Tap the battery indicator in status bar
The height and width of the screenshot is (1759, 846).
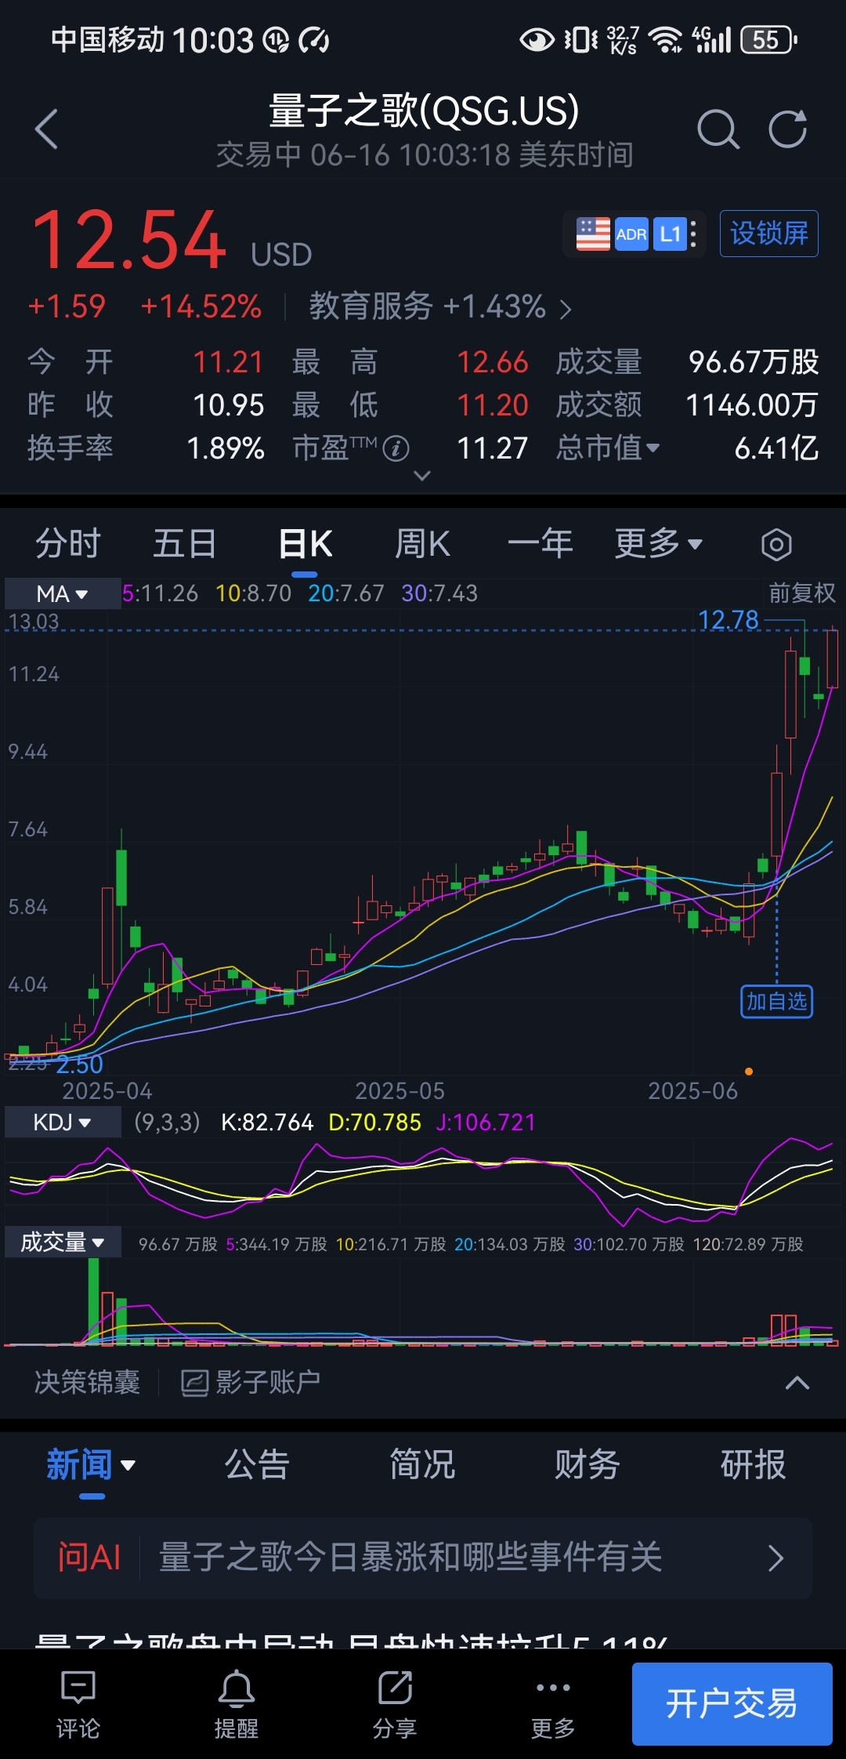769,40
